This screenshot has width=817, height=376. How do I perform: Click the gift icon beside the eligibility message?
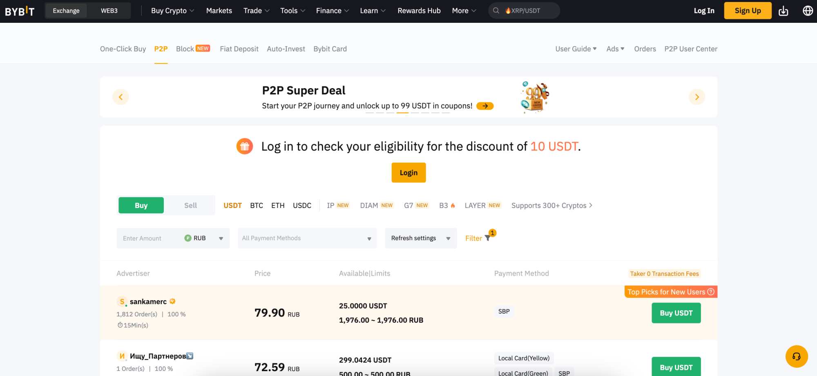244,146
